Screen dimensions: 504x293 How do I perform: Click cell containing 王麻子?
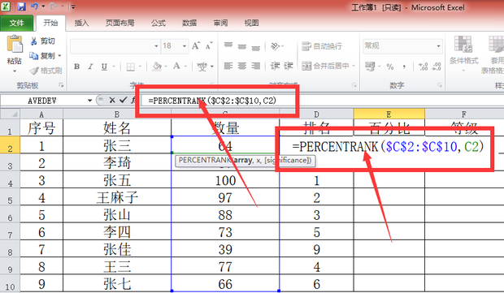click(117, 197)
